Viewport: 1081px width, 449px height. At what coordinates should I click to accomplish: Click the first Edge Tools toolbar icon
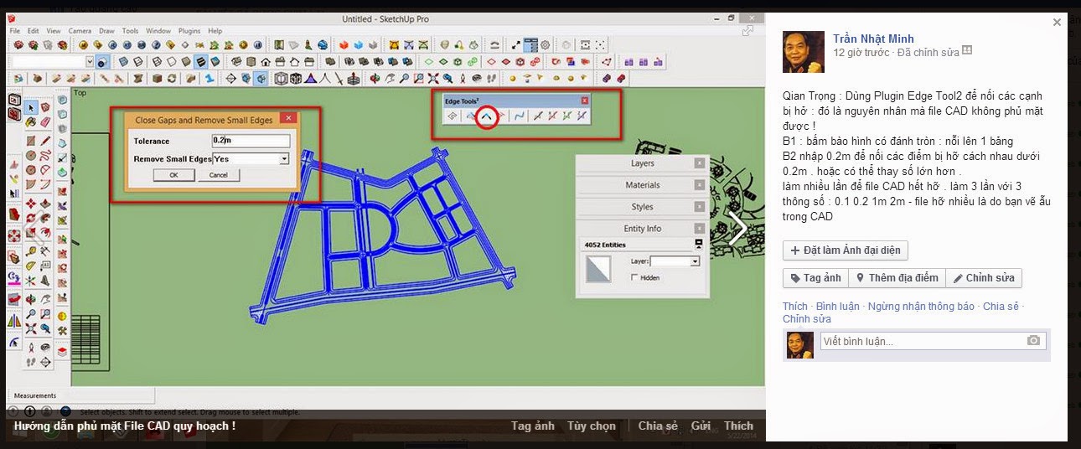pos(453,116)
